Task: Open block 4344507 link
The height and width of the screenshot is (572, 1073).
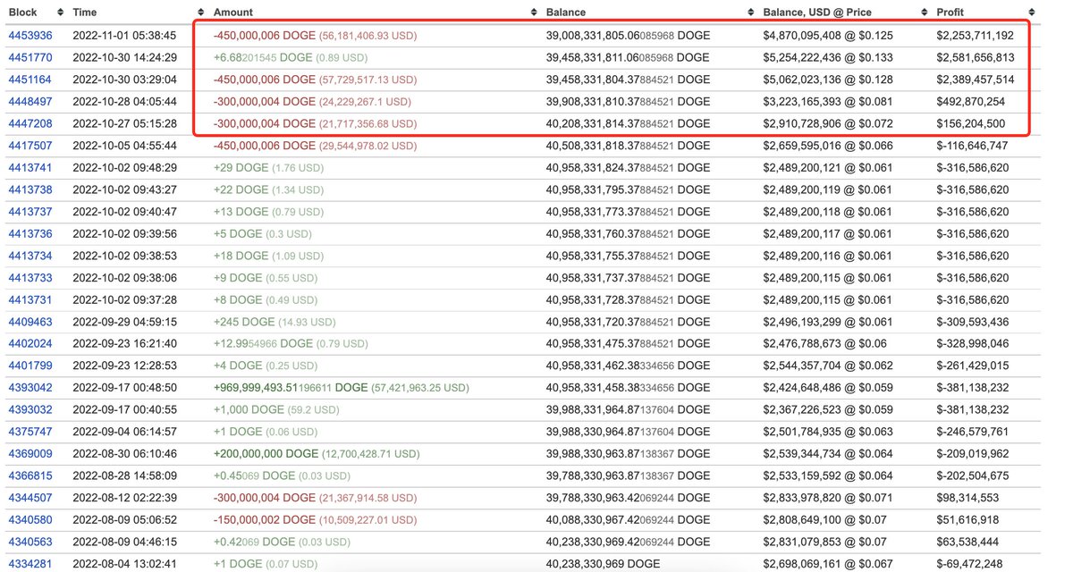Action: click(x=30, y=498)
